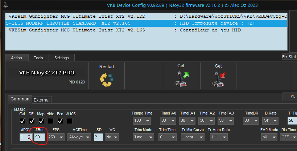Open the Tr.Mix.Curve Linear dropdown

point(192,137)
